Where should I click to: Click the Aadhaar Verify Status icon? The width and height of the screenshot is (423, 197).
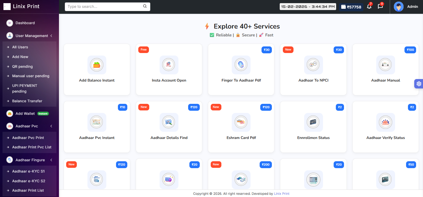click(385, 122)
